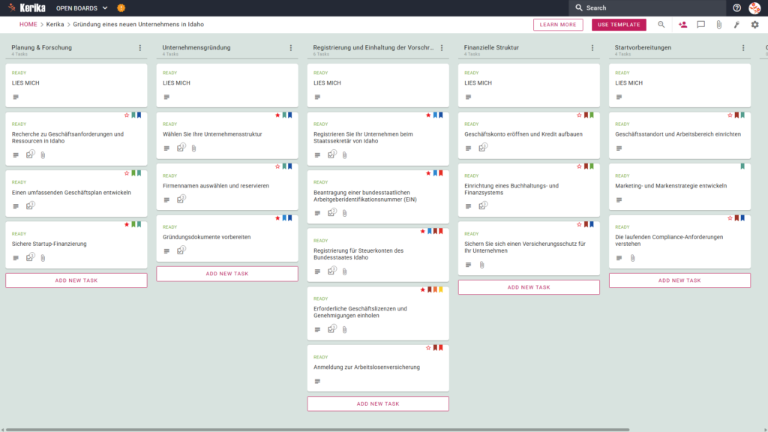Click LEARN MORE button

pos(558,25)
